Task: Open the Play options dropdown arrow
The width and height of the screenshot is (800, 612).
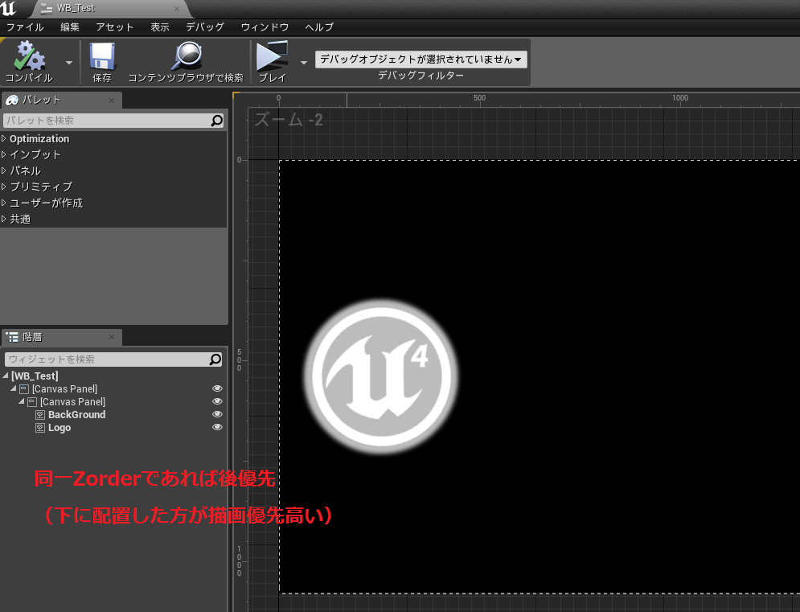Action: pos(304,63)
